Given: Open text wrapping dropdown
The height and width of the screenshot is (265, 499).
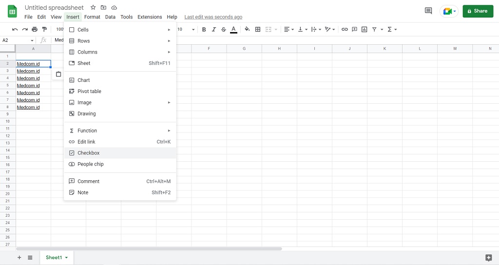Looking at the screenshot, I should pyautogui.click(x=316, y=29).
